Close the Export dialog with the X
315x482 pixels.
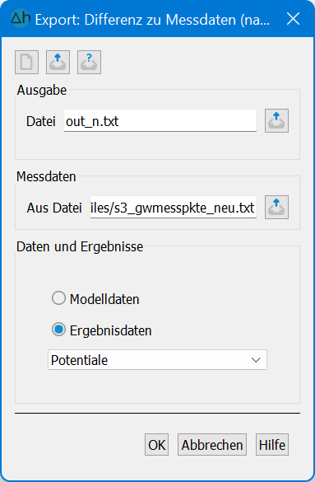coord(293,19)
